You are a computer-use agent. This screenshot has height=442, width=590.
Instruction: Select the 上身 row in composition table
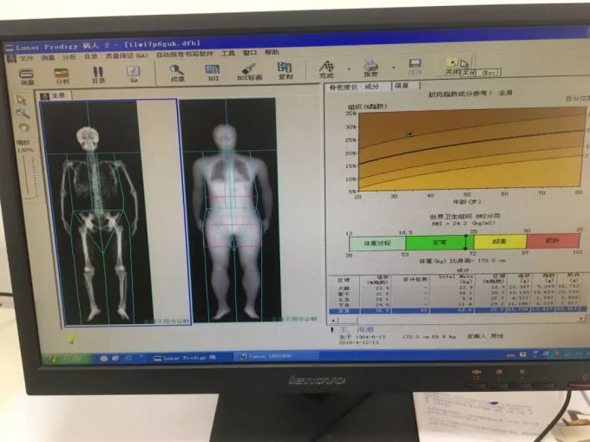point(457,299)
